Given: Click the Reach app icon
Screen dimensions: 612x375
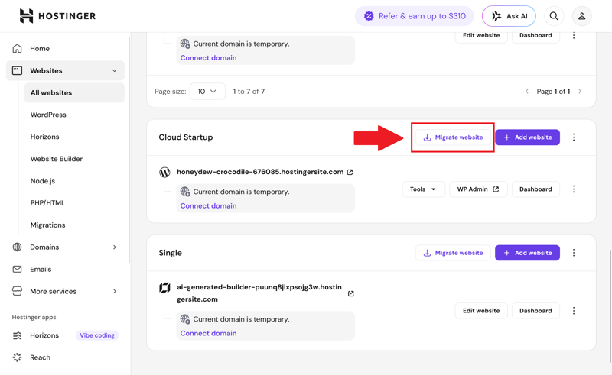Looking at the screenshot, I should click(17, 357).
